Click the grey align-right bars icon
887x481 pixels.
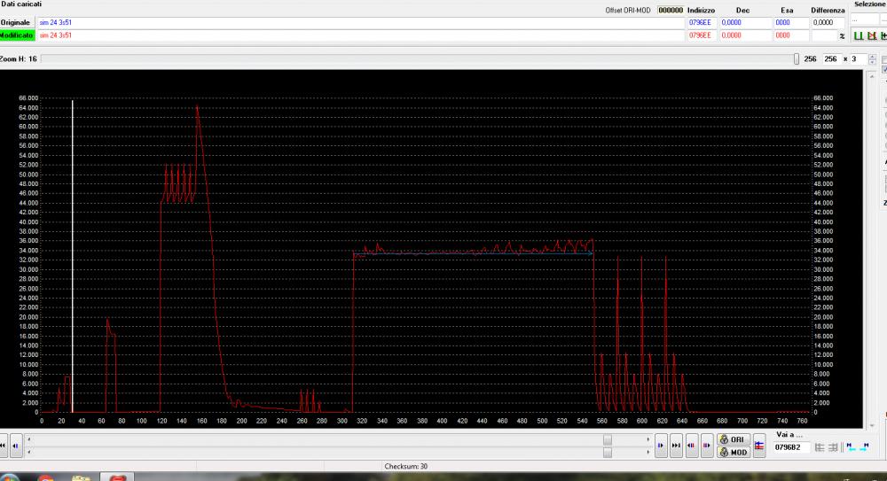(833, 447)
